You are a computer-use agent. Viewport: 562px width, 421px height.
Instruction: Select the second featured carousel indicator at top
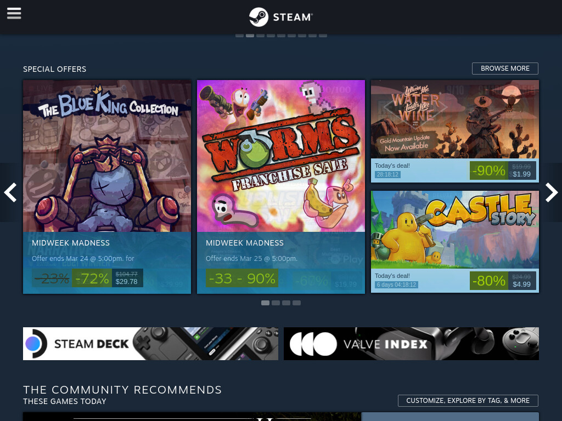tap(250, 36)
